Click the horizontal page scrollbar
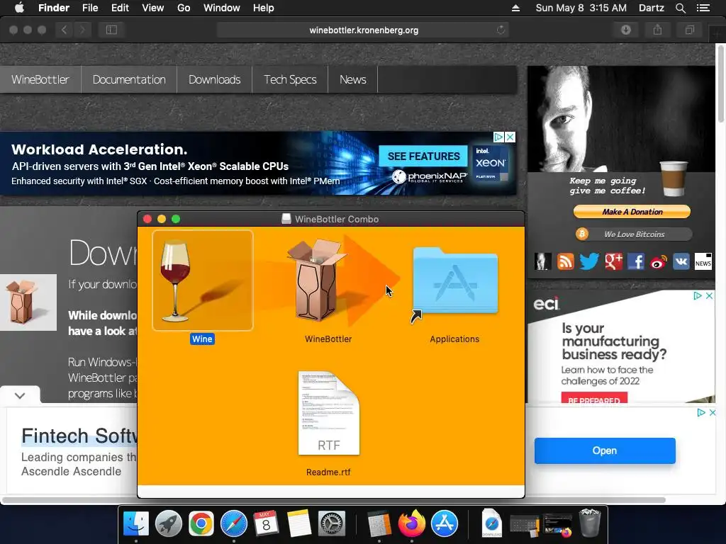This screenshot has width=726, height=544. pyautogui.click(x=333, y=500)
